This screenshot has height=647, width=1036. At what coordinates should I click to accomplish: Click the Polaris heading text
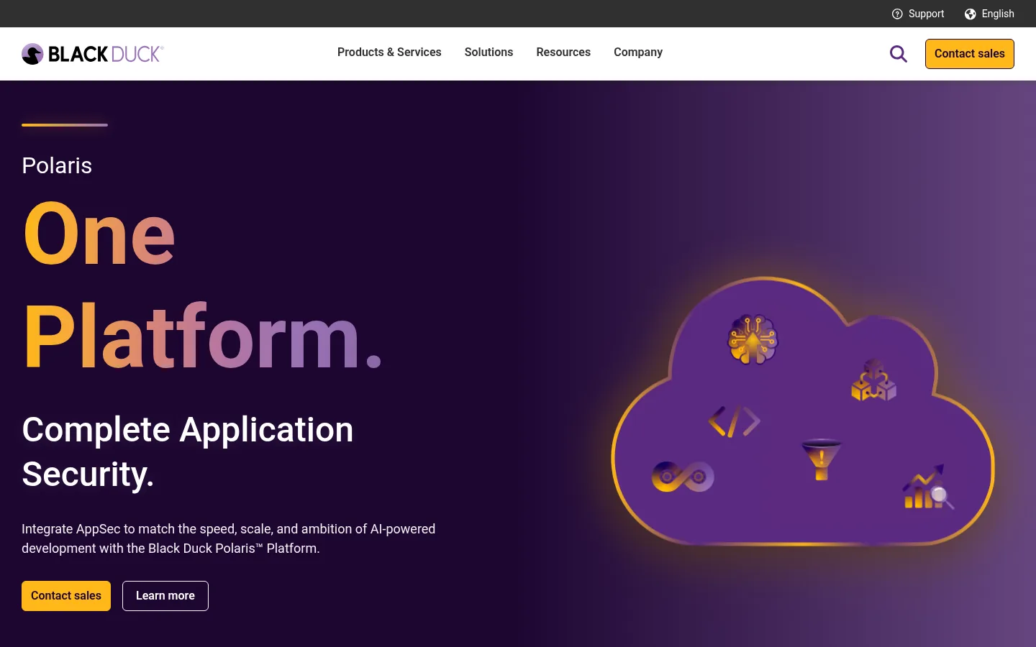tap(57, 165)
